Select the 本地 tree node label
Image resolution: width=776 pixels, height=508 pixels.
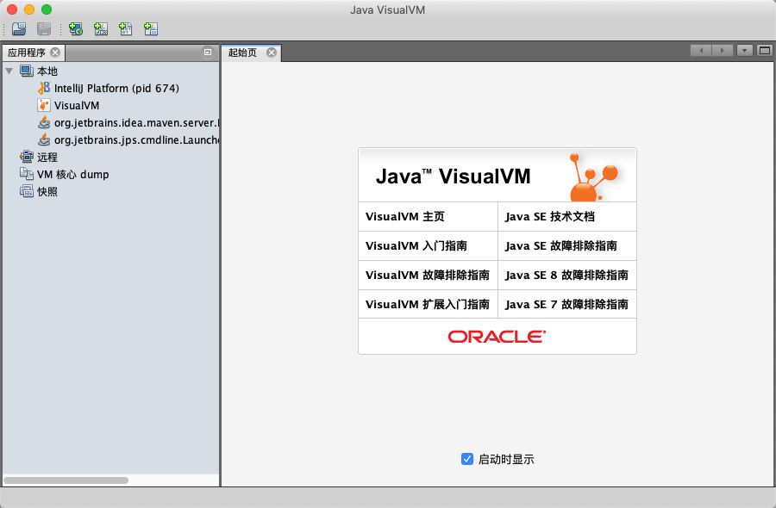47,71
